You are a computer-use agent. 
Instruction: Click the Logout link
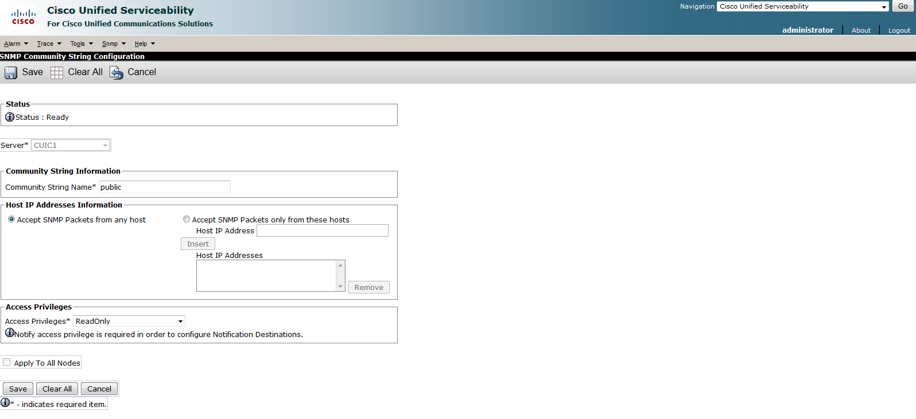pyautogui.click(x=899, y=30)
